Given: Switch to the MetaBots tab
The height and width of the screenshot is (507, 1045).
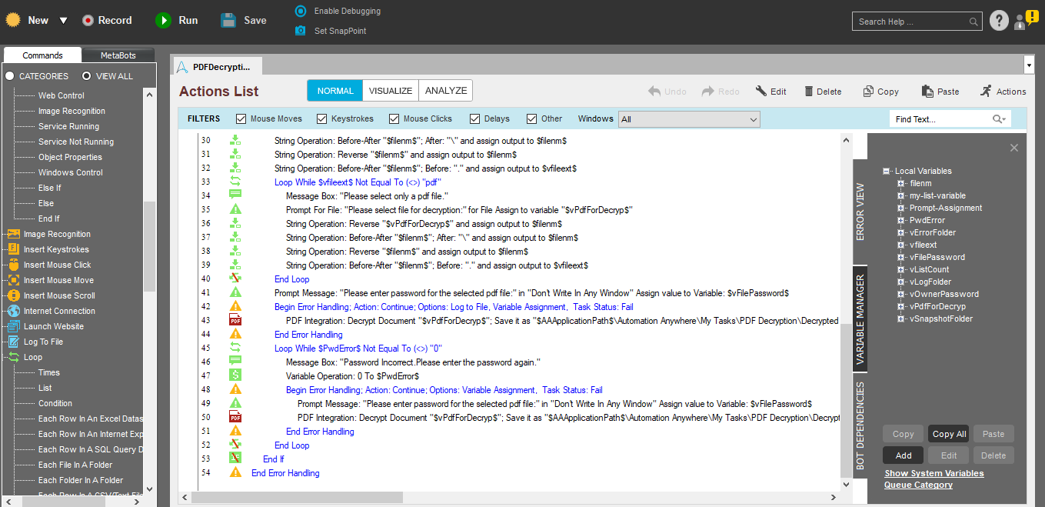Looking at the screenshot, I should click(118, 55).
